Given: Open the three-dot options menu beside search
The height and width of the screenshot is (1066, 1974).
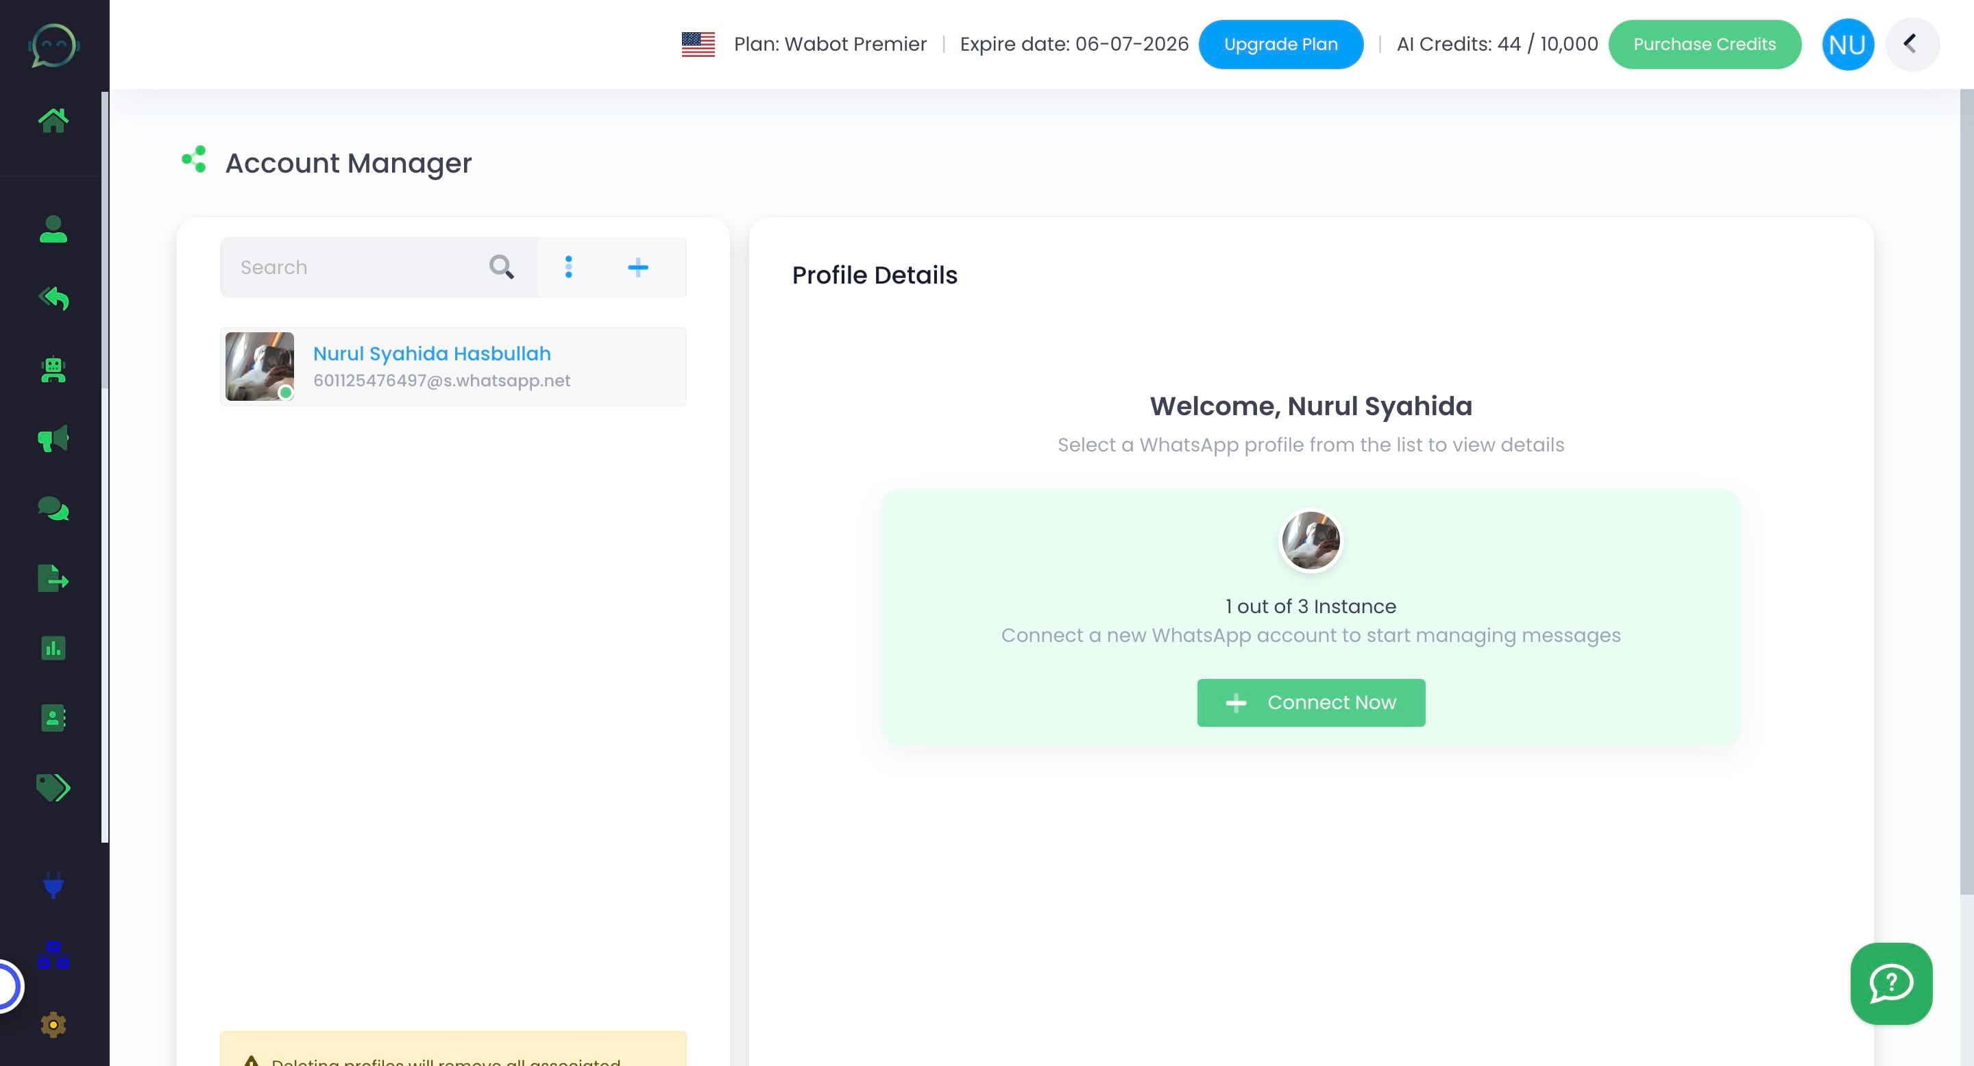Looking at the screenshot, I should (x=568, y=267).
